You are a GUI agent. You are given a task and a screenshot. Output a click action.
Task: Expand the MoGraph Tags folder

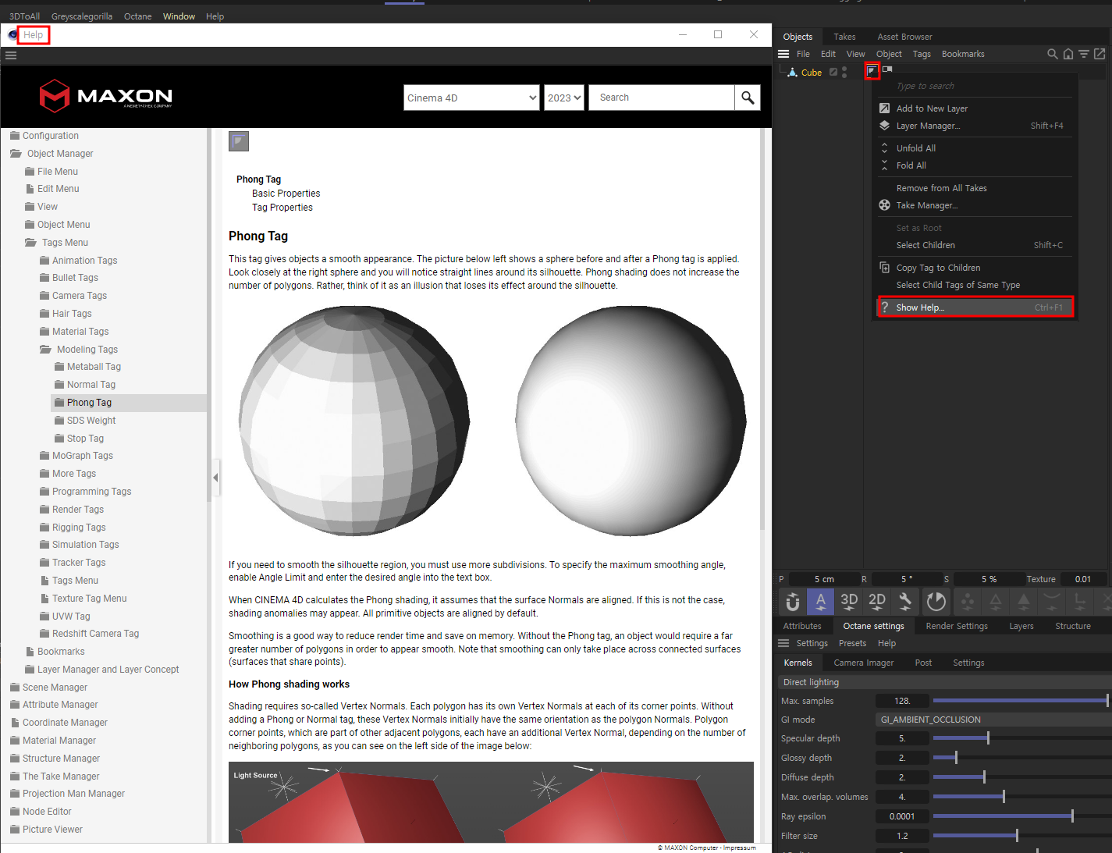(44, 456)
